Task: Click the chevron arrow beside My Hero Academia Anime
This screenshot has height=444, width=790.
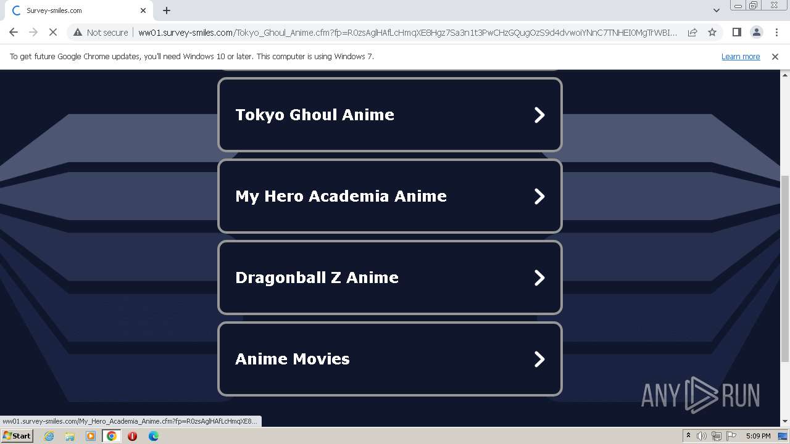Action: pos(539,196)
